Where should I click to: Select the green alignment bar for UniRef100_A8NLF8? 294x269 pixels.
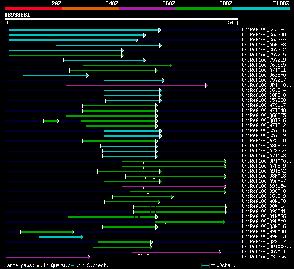133,202
